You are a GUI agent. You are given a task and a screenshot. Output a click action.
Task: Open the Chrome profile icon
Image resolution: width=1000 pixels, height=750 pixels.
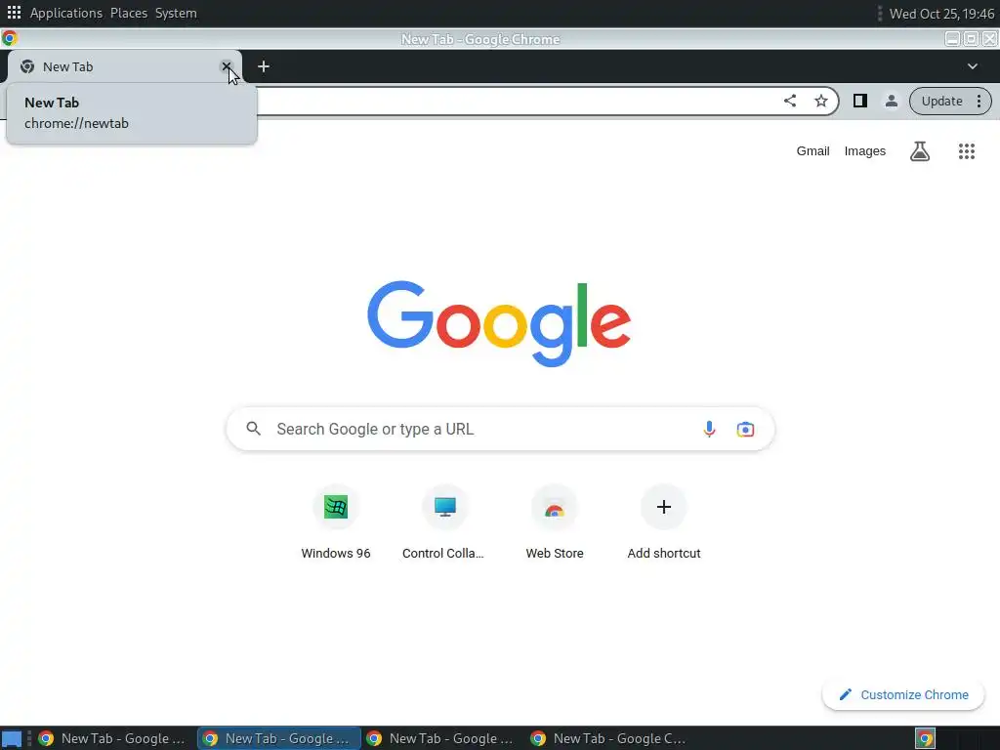891,101
